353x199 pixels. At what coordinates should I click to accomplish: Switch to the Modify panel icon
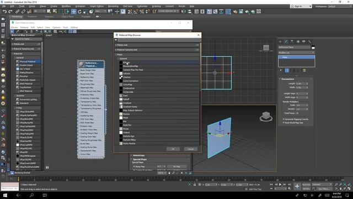coord(286,41)
